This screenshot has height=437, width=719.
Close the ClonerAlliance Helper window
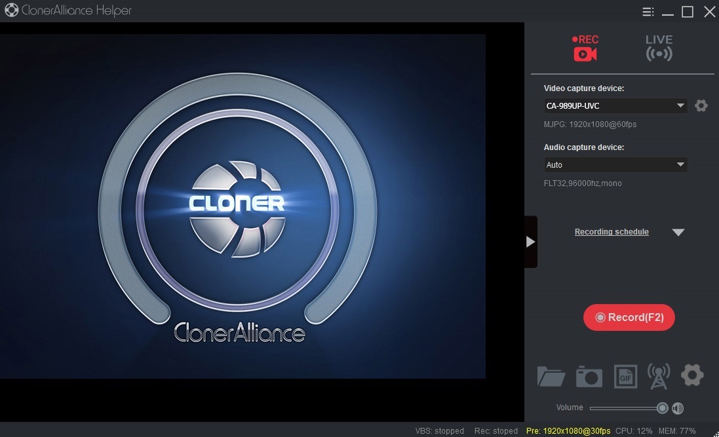click(709, 11)
